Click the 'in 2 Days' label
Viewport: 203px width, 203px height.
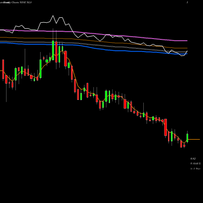click(x=195, y=168)
